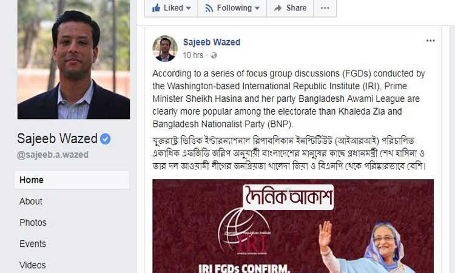Image resolution: width=455 pixels, height=273 pixels.
Task: Open the Sajeeb Wazed author name link
Action: pyautogui.click(x=212, y=42)
